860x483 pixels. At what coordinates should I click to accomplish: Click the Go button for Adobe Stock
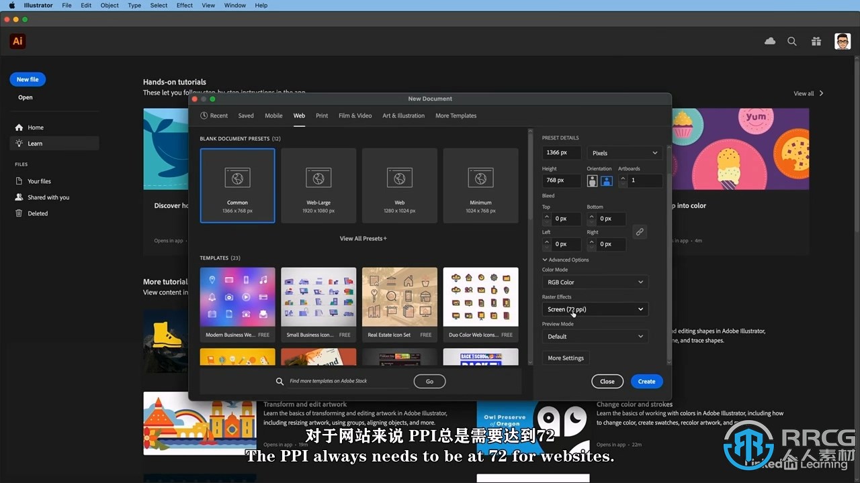(x=429, y=381)
